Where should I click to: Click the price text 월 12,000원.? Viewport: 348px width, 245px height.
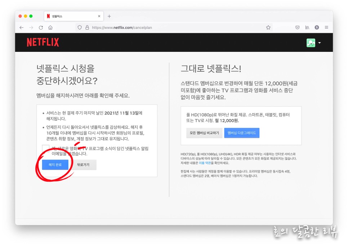click(x=227, y=121)
